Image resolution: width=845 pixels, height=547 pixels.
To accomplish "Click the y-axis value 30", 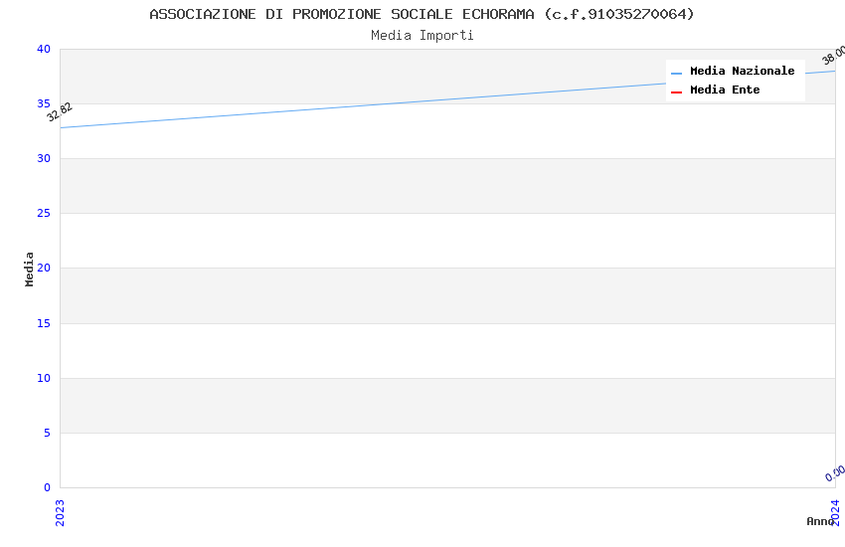I will [x=44, y=158].
